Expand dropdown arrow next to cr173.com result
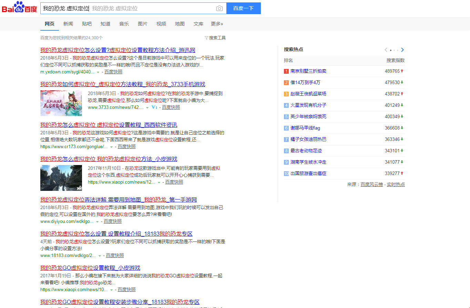This screenshot has height=308, width=470. (x=111, y=147)
